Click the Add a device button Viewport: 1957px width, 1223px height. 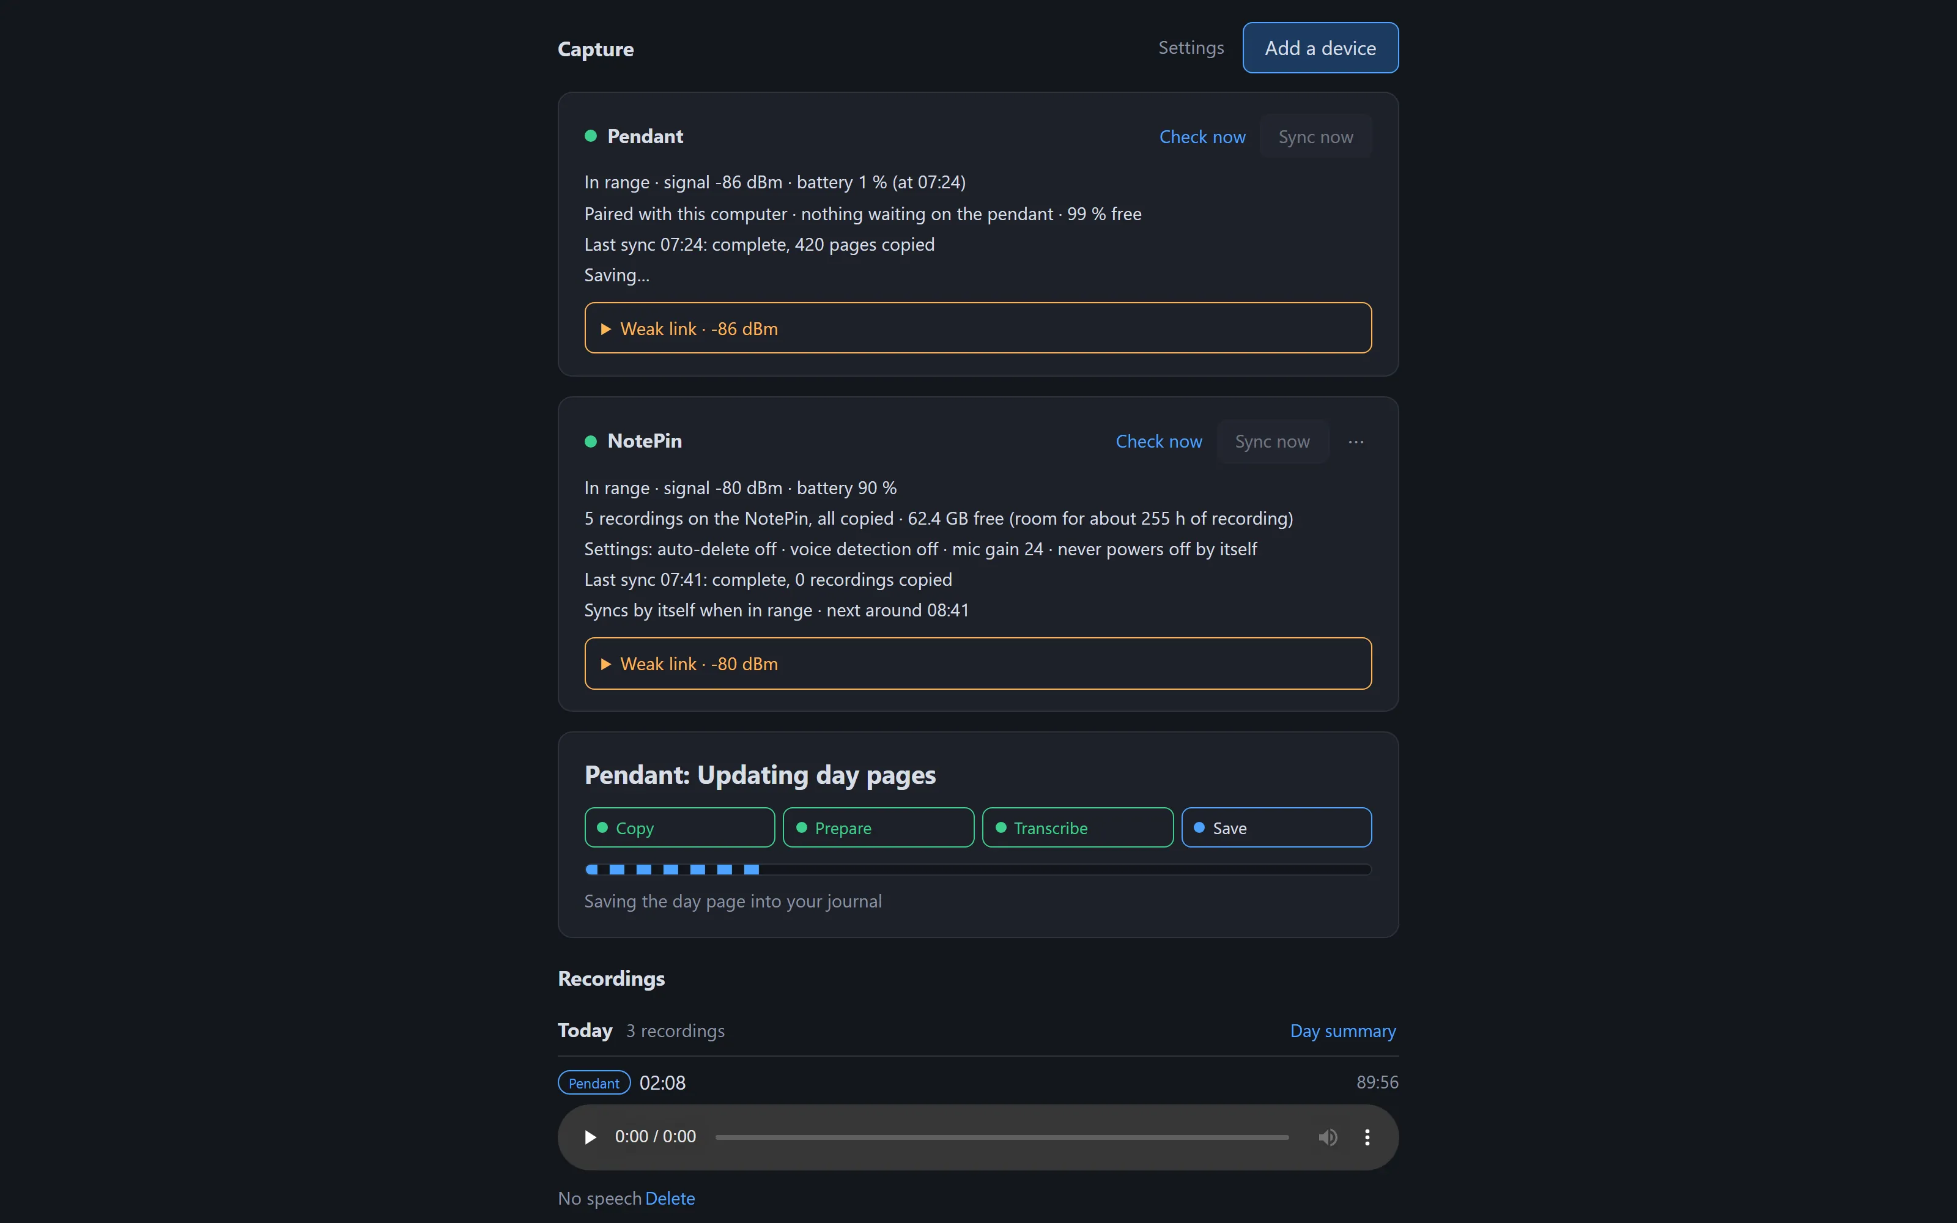point(1320,48)
